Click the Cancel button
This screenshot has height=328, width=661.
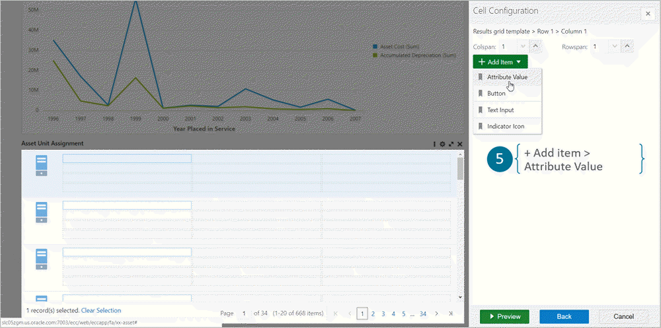623,317
